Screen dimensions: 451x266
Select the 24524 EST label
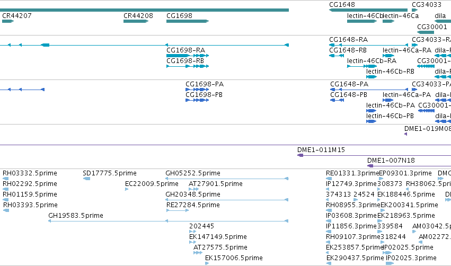[364, 194]
